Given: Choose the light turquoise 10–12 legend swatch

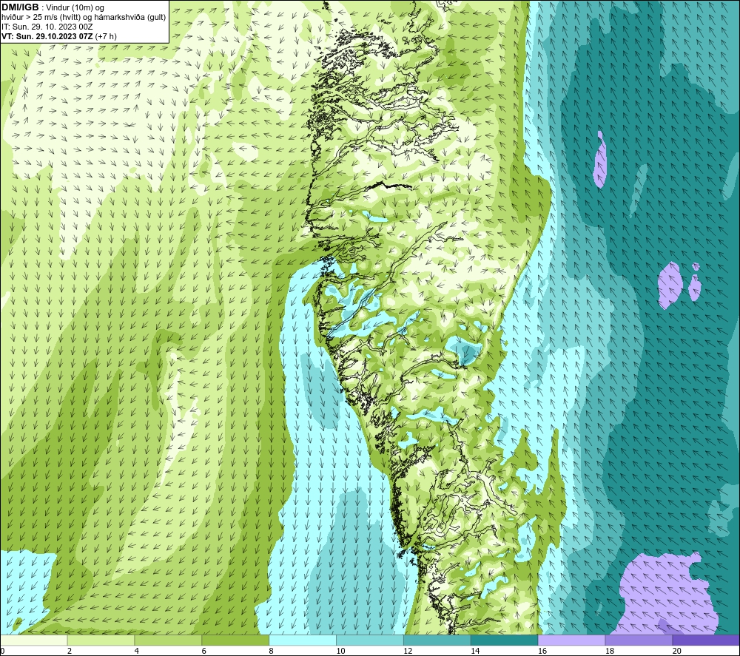Looking at the screenshot, I should [x=369, y=640].
